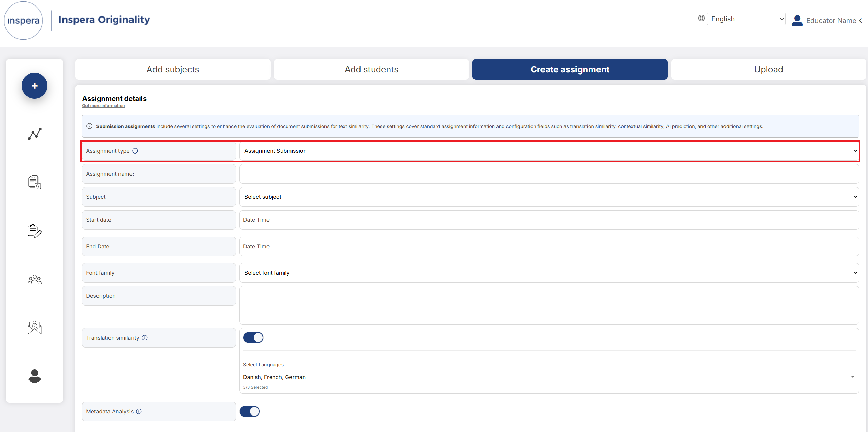Click info icon beside Metadata Analysis
Image resolution: width=868 pixels, height=432 pixels.
(139, 411)
